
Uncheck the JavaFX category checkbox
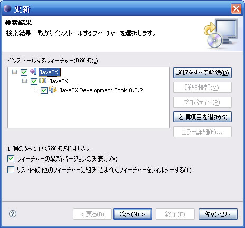pos(34,81)
